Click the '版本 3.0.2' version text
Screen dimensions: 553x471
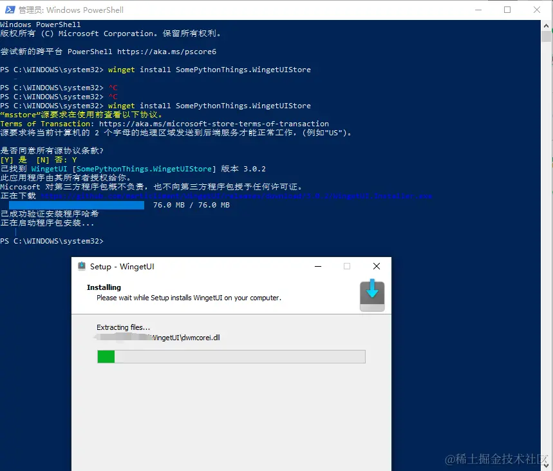243,169
